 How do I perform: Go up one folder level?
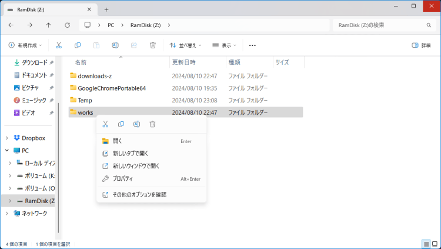click(x=48, y=25)
